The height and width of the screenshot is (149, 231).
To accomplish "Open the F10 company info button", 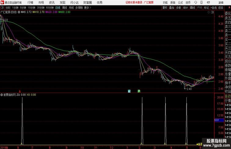I will 200,8.
